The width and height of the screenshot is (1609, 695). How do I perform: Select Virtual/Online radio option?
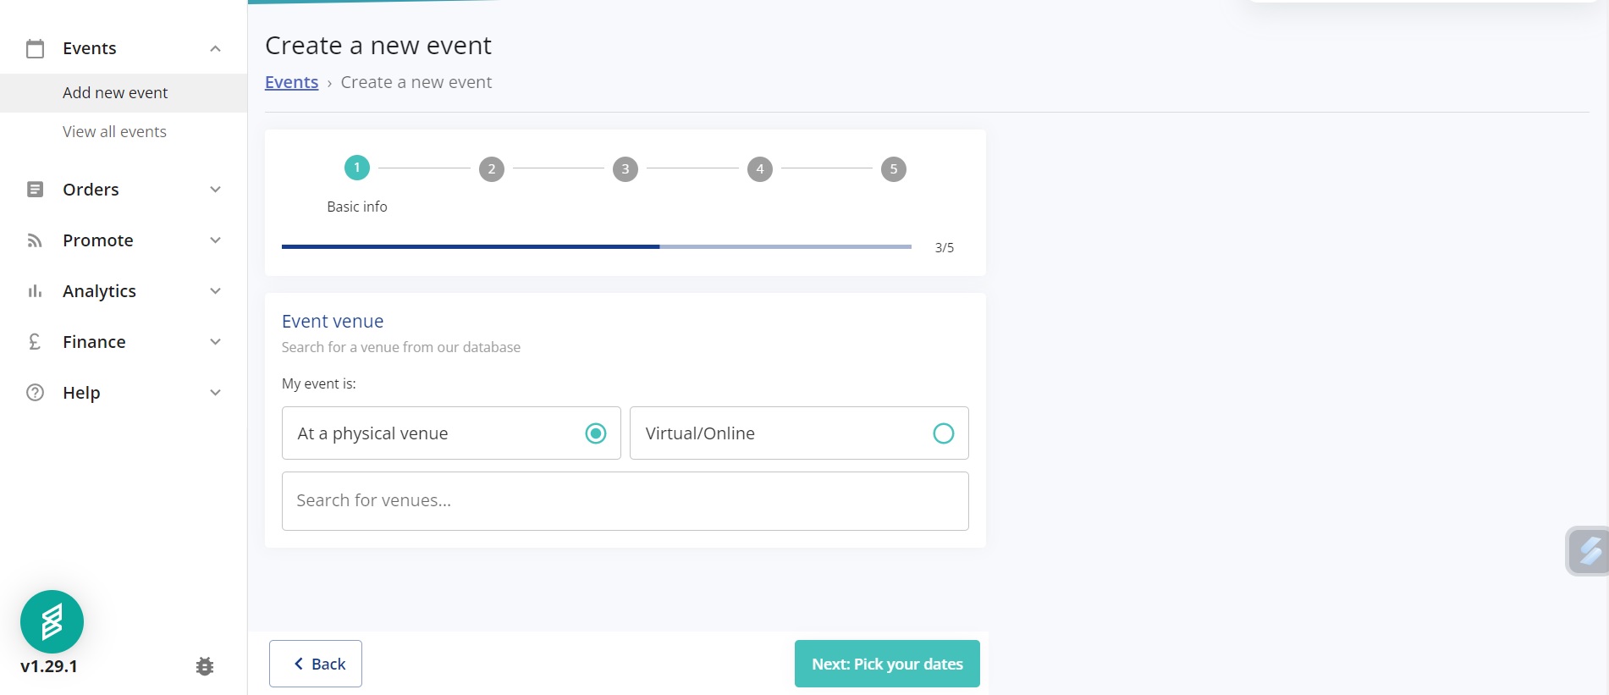click(943, 433)
